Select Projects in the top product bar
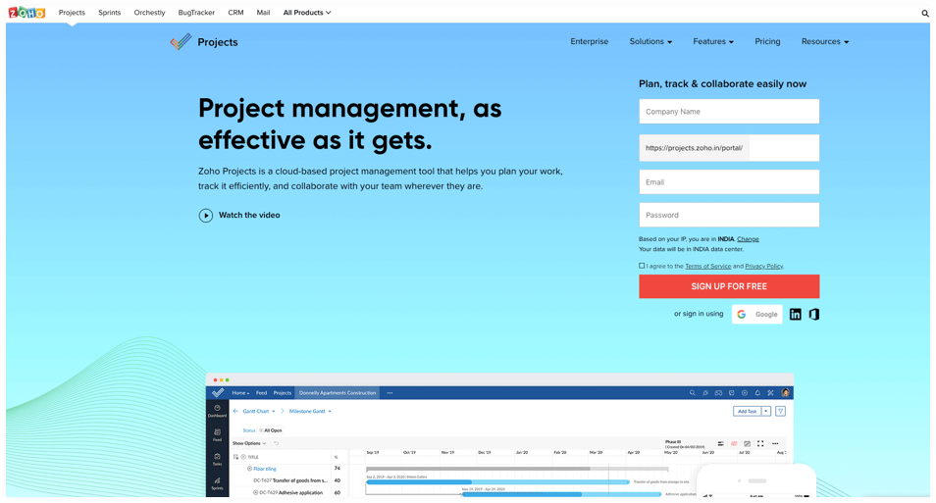This screenshot has width=936, height=503. click(72, 13)
